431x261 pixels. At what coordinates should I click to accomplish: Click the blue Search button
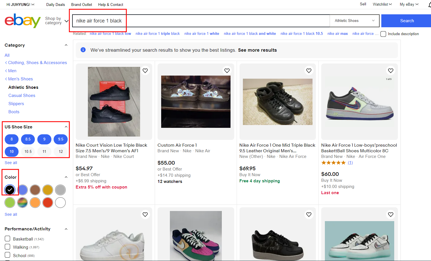[406, 21]
